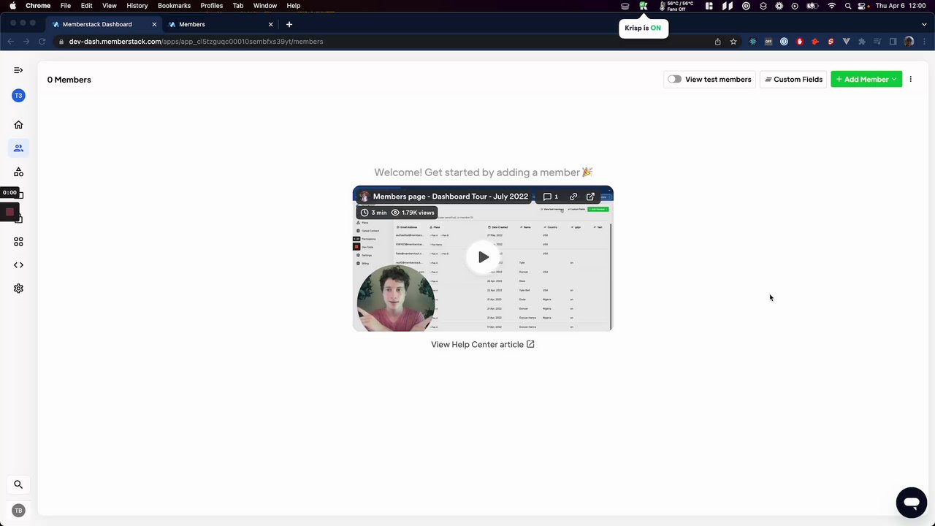Open Vue devtools extension icon
935x526 pixels.
tap(846, 42)
